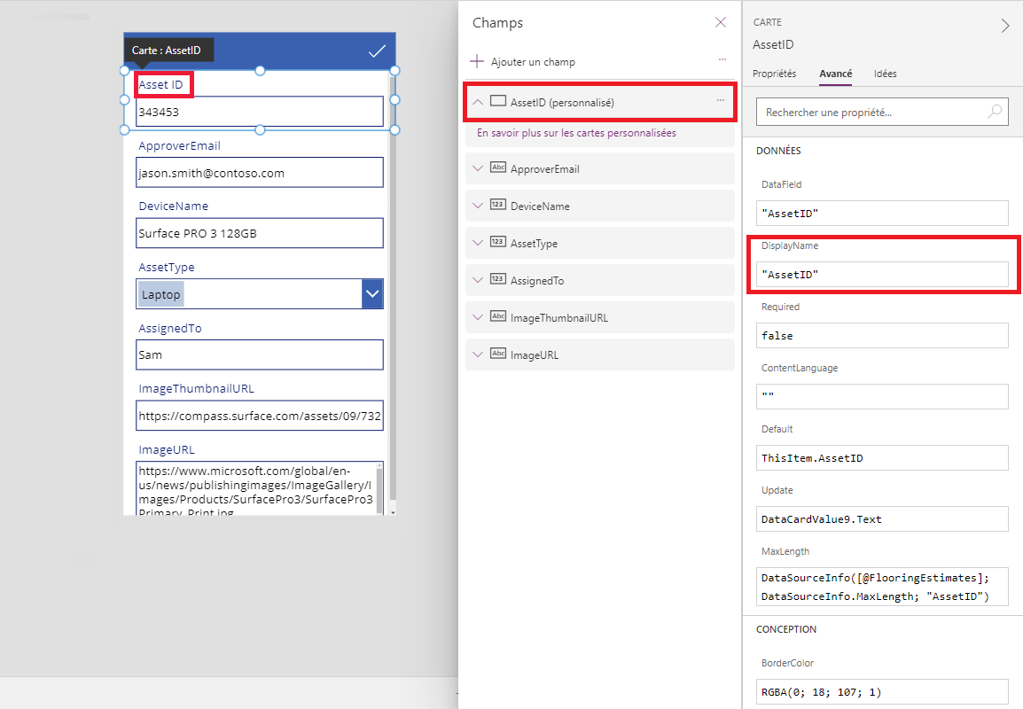Click the checkmark icon in the form header
1023x709 pixels.
pos(377,51)
